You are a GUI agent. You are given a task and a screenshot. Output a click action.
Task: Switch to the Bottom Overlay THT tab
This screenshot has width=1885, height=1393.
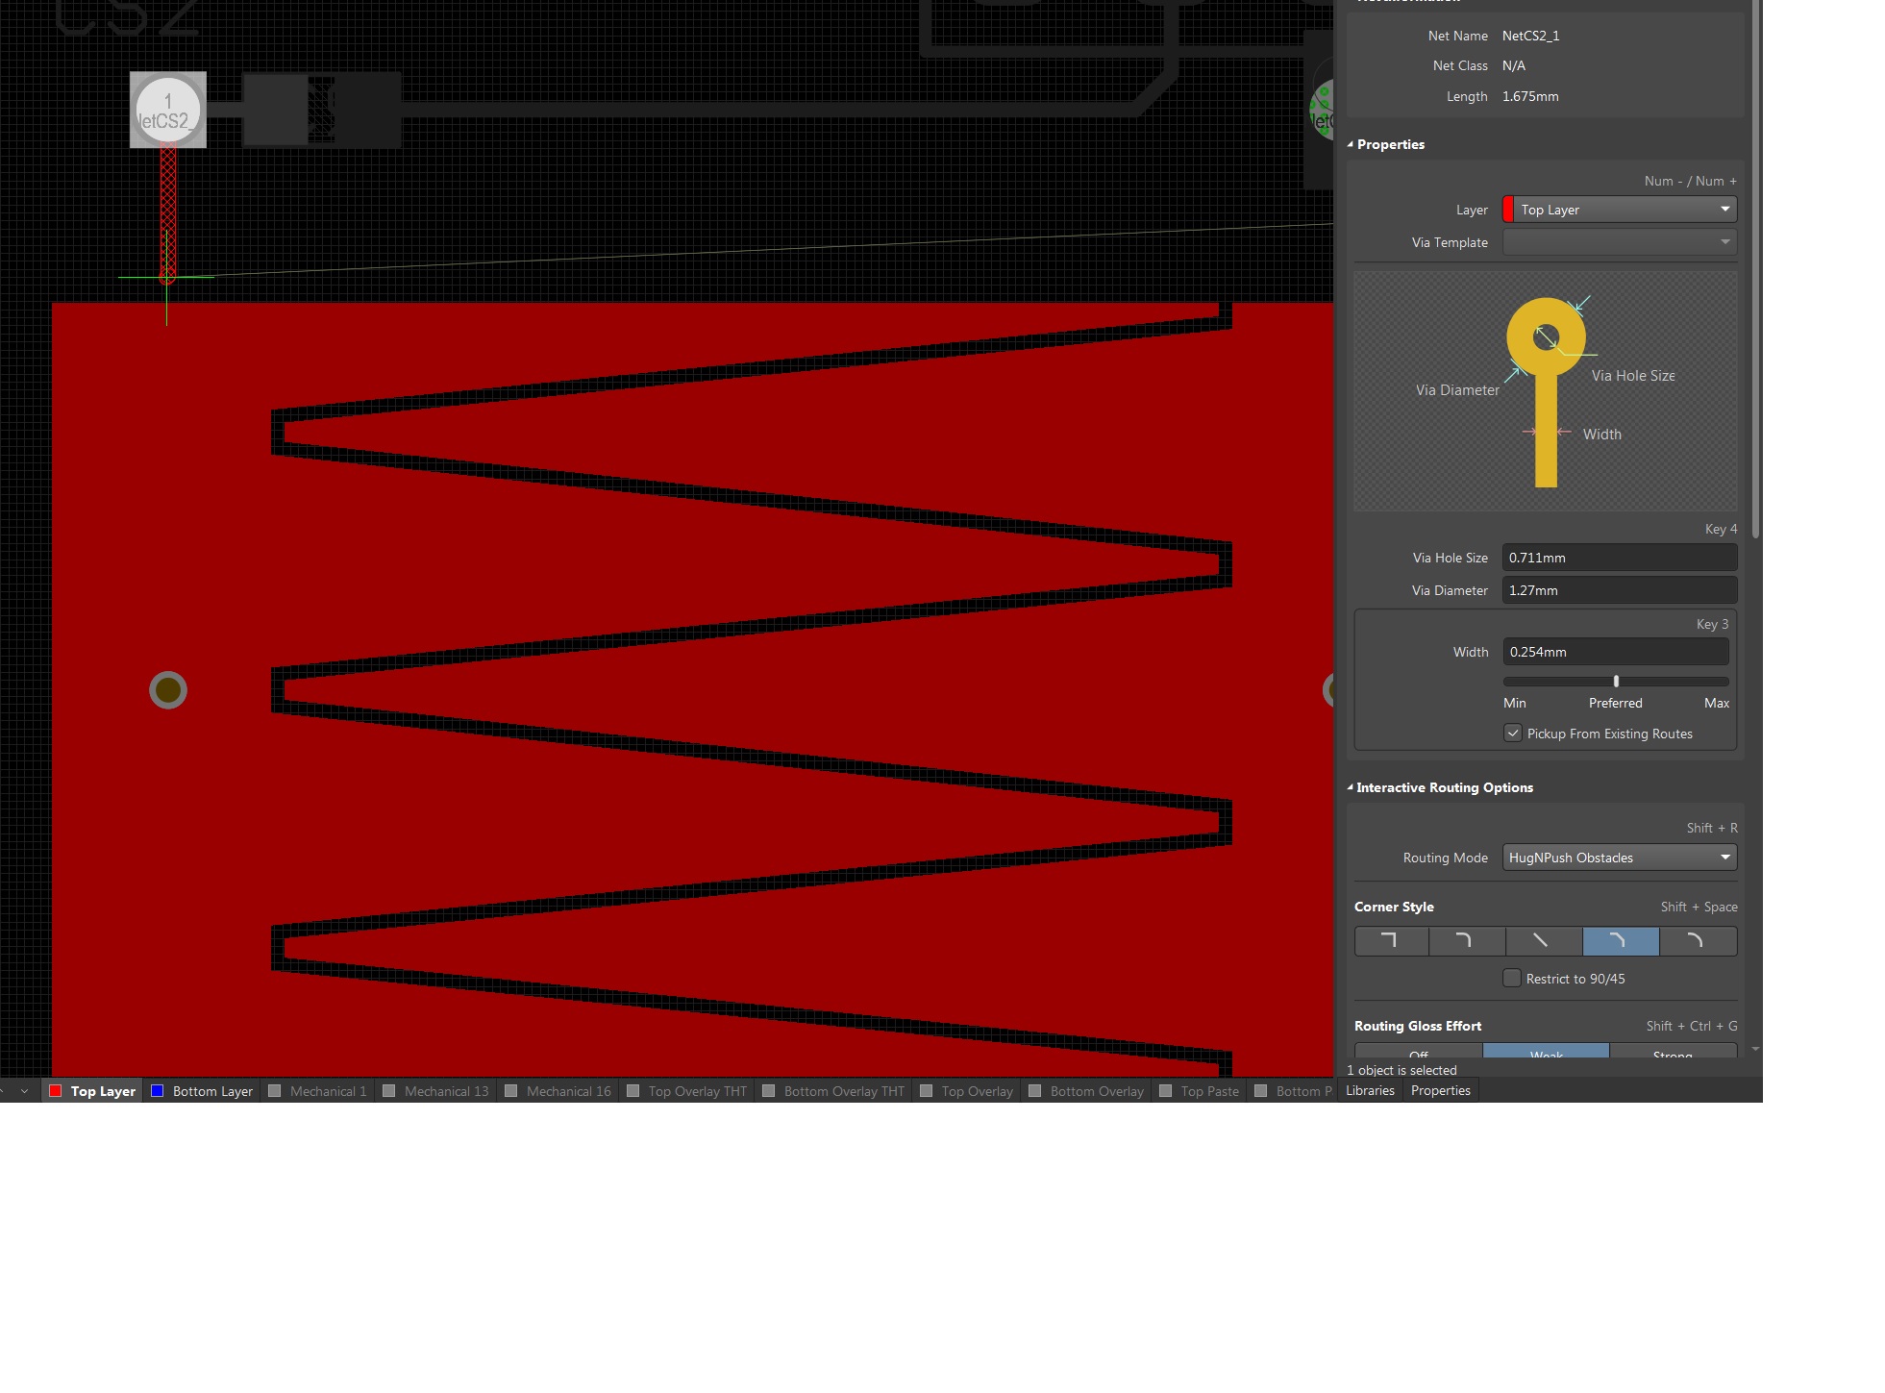[833, 1091]
